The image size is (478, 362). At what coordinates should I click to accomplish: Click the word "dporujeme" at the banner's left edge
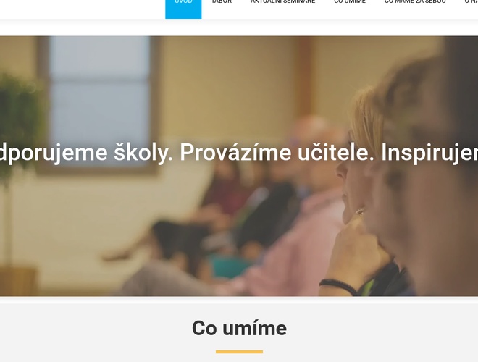click(x=54, y=152)
